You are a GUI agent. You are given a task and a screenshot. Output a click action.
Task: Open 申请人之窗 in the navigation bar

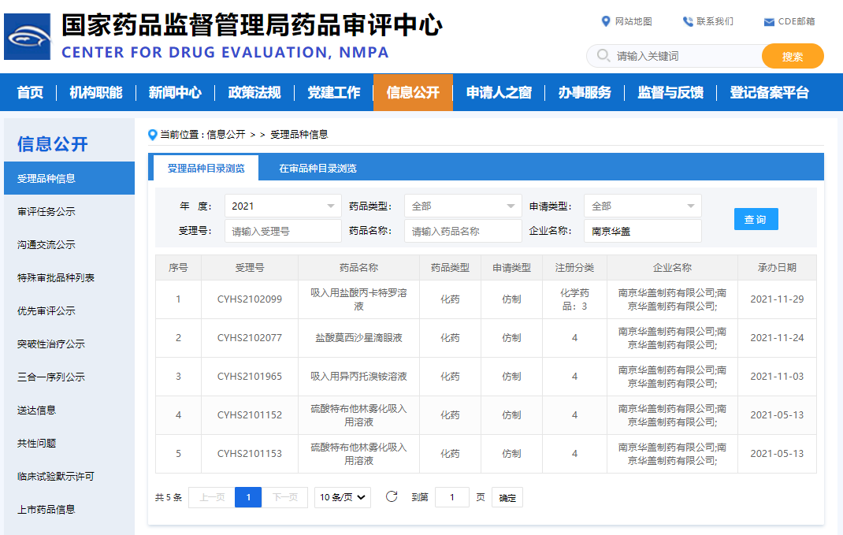click(499, 92)
